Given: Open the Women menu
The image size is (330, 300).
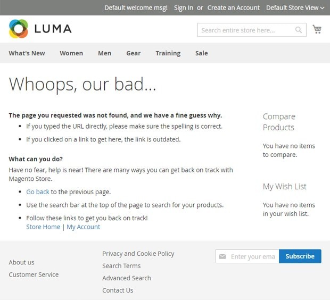Looking at the screenshot, I should (x=71, y=53).
